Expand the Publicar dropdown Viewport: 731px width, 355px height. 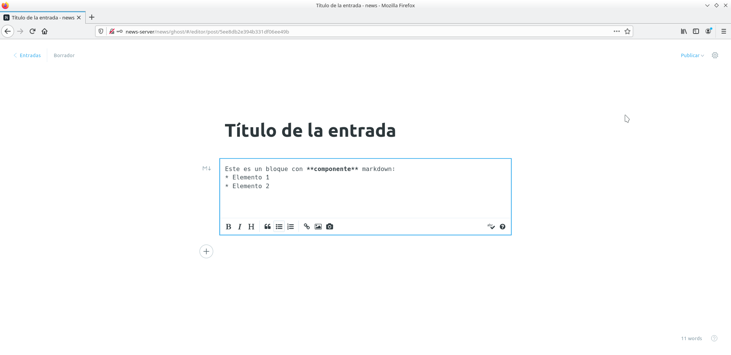[692, 55]
